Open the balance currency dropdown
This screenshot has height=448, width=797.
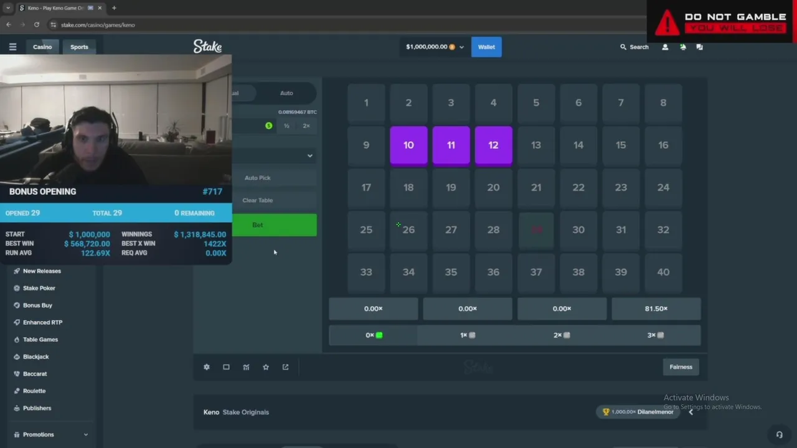point(461,47)
